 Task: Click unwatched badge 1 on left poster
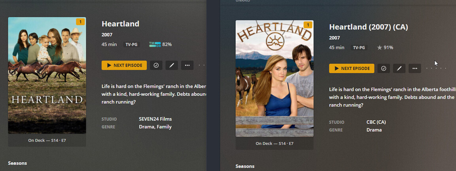pos(80,22)
